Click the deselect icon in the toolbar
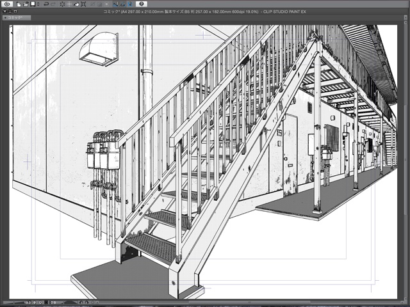The height and width of the screenshot is (307, 410). (92, 4)
